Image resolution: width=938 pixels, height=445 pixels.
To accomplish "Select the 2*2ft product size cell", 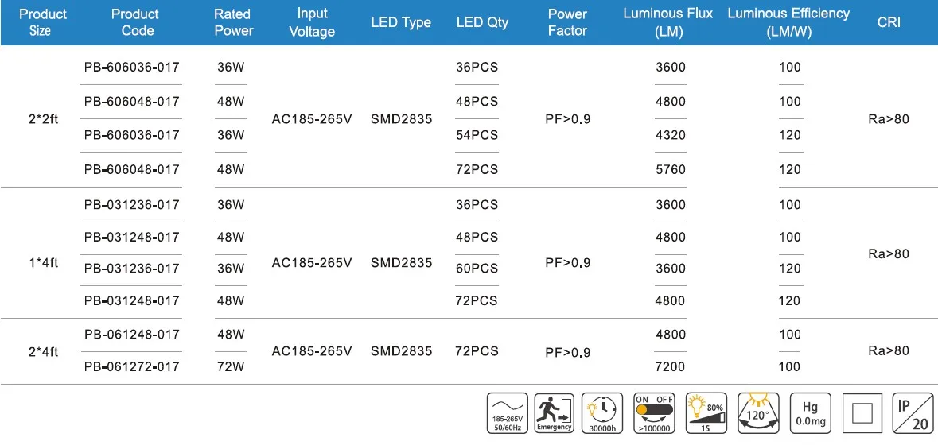I will point(43,120).
